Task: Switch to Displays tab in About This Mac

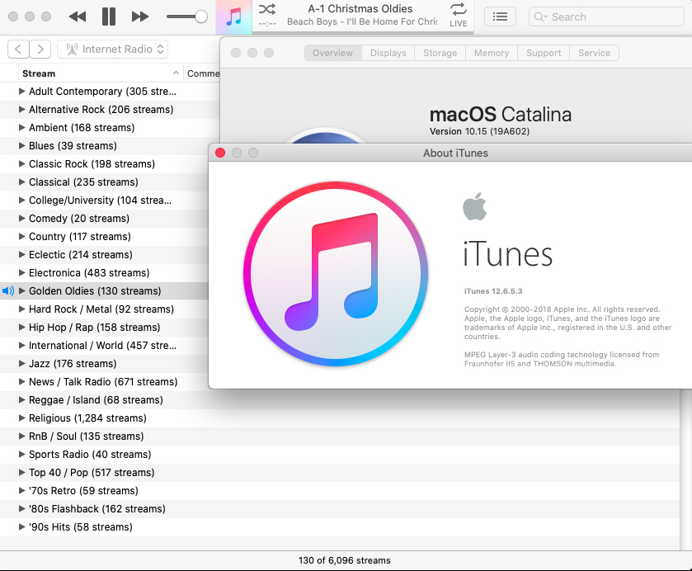Action: (x=388, y=53)
